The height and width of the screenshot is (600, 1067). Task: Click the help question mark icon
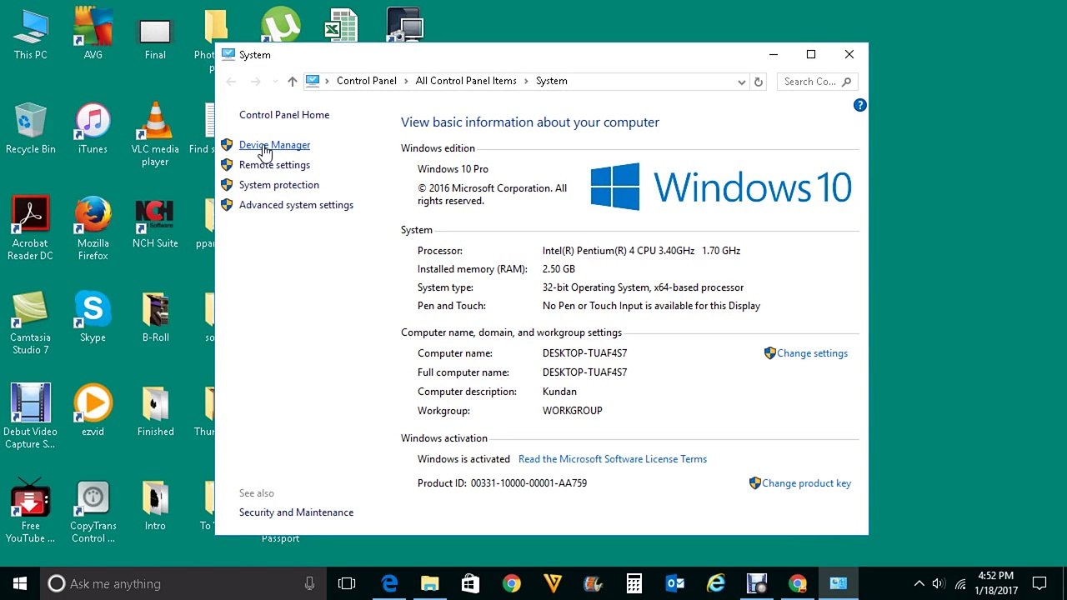[859, 105]
